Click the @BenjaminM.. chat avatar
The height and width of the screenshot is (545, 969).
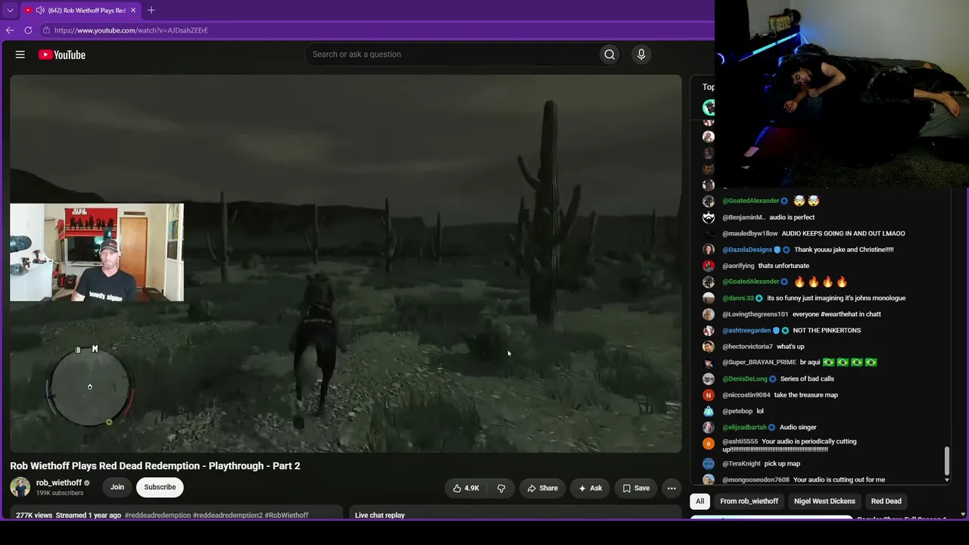709,217
